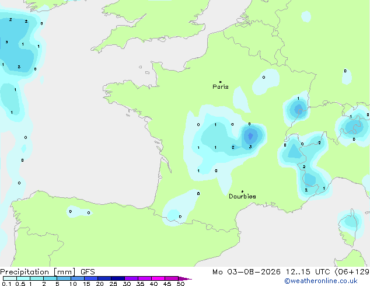
Task: Click the '50' legend scale label
Action: tap(180, 284)
